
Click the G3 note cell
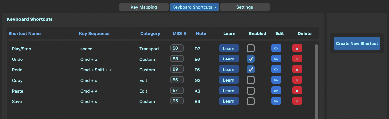coord(198,80)
